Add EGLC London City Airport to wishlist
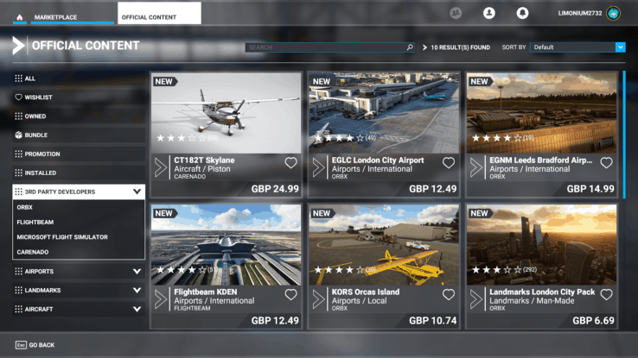The width and height of the screenshot is (638, 358). pos(449,163)
